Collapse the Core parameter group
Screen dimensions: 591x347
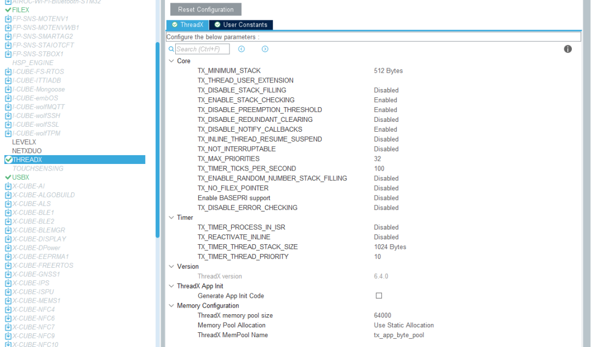(171, 61)
